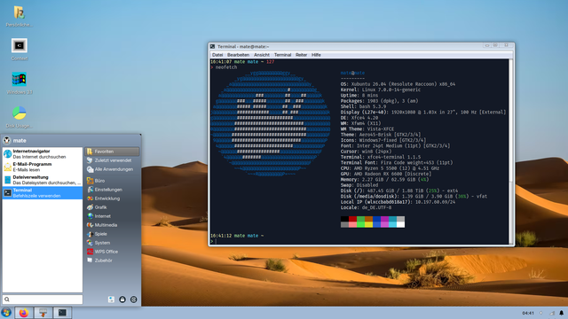568x319 pixels.
Task: Open the Reiter menu in Terminal
Action: tap(301, 55)
